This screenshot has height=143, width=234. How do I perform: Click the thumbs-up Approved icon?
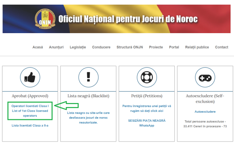[x=30, y=77]
